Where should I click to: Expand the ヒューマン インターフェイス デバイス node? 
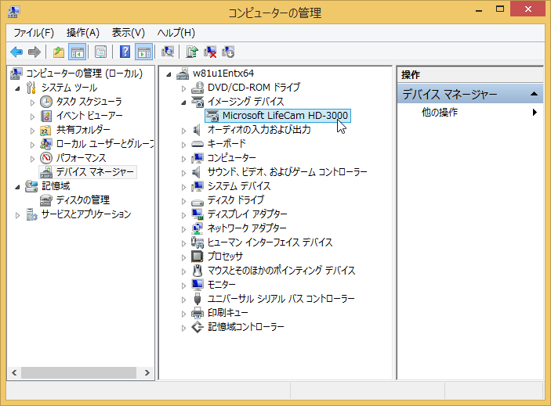tap(183, 243)
